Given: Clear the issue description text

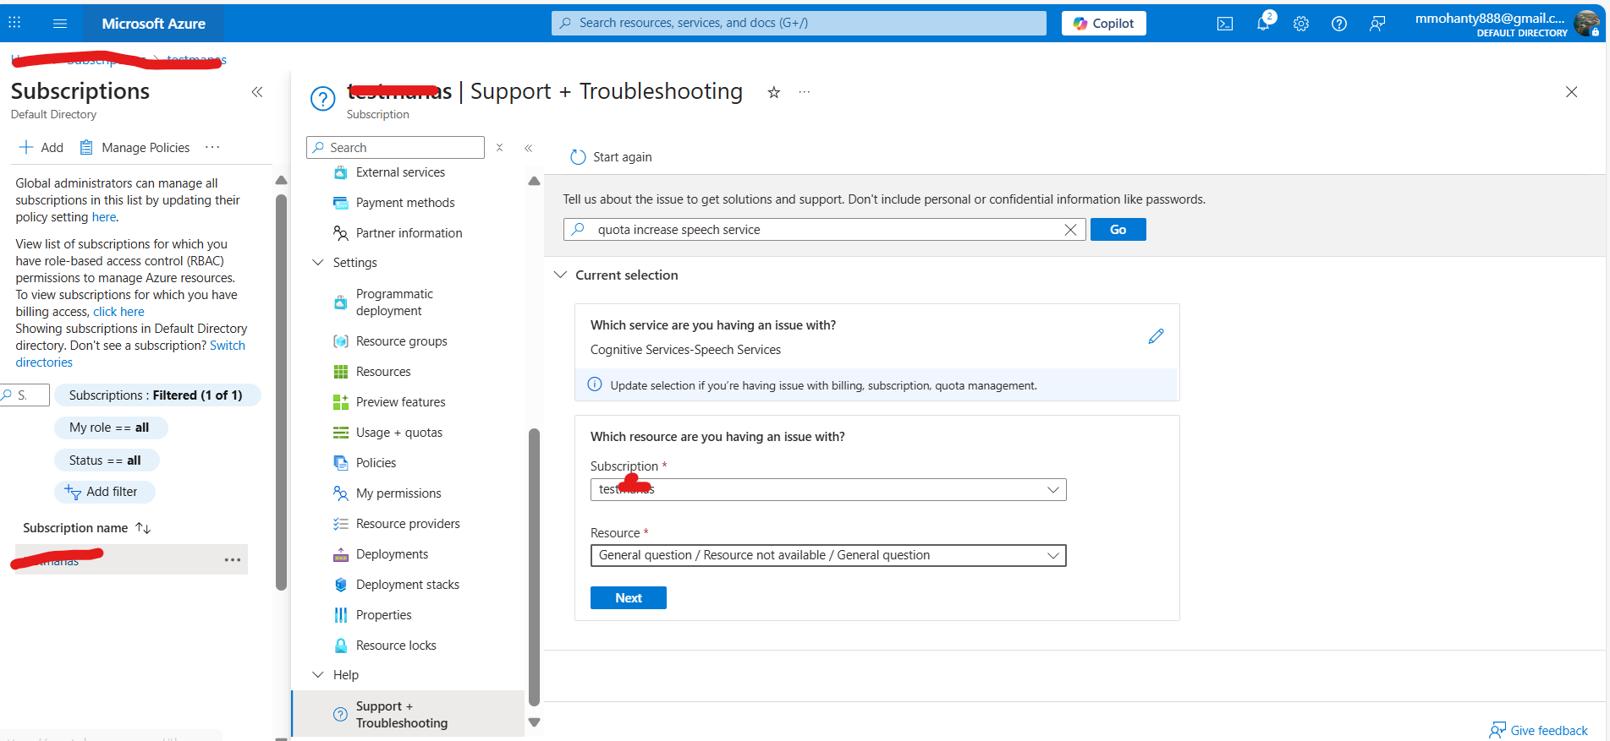Looking at the screenshot, I should [x=1070, y=230].
